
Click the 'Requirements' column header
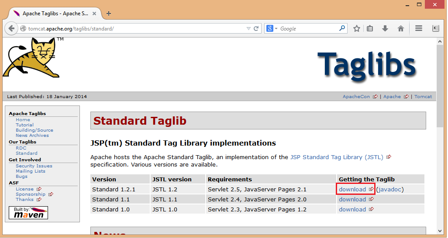pyautogui.click(x=271, y=179)
